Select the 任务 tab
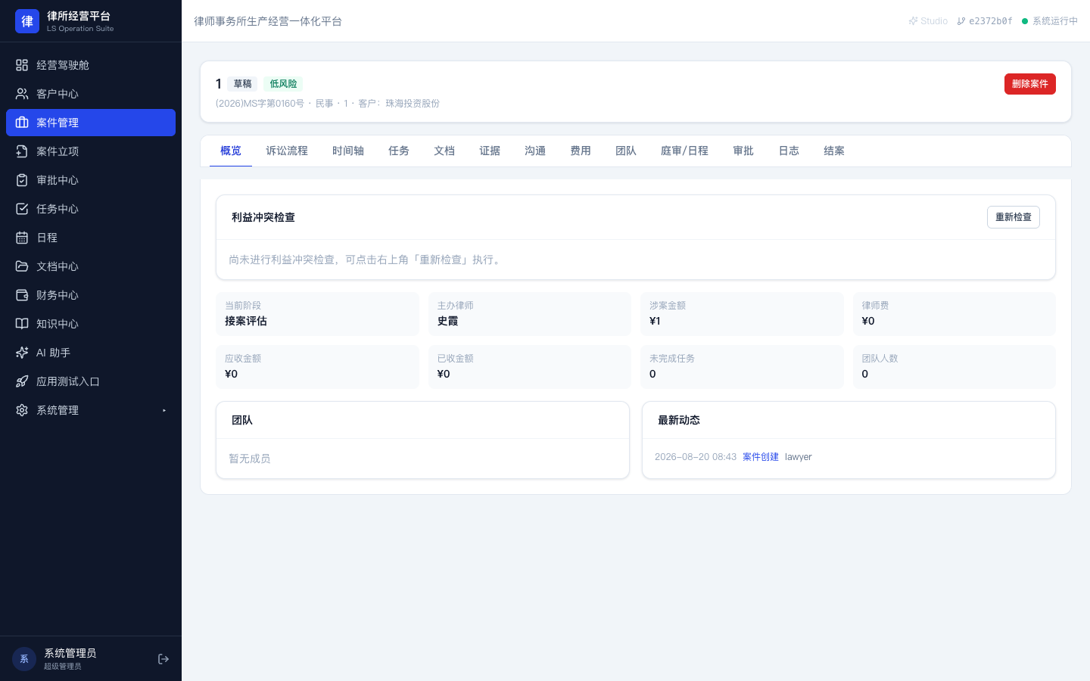 (399, 151)
